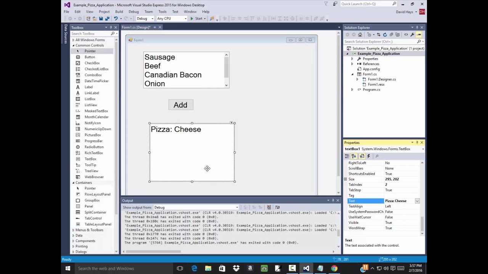Image resolution: width=488 pixels, height=274 pixels.
Task: Select the ComboBox control in Toolbox
Action: point(93,75)
